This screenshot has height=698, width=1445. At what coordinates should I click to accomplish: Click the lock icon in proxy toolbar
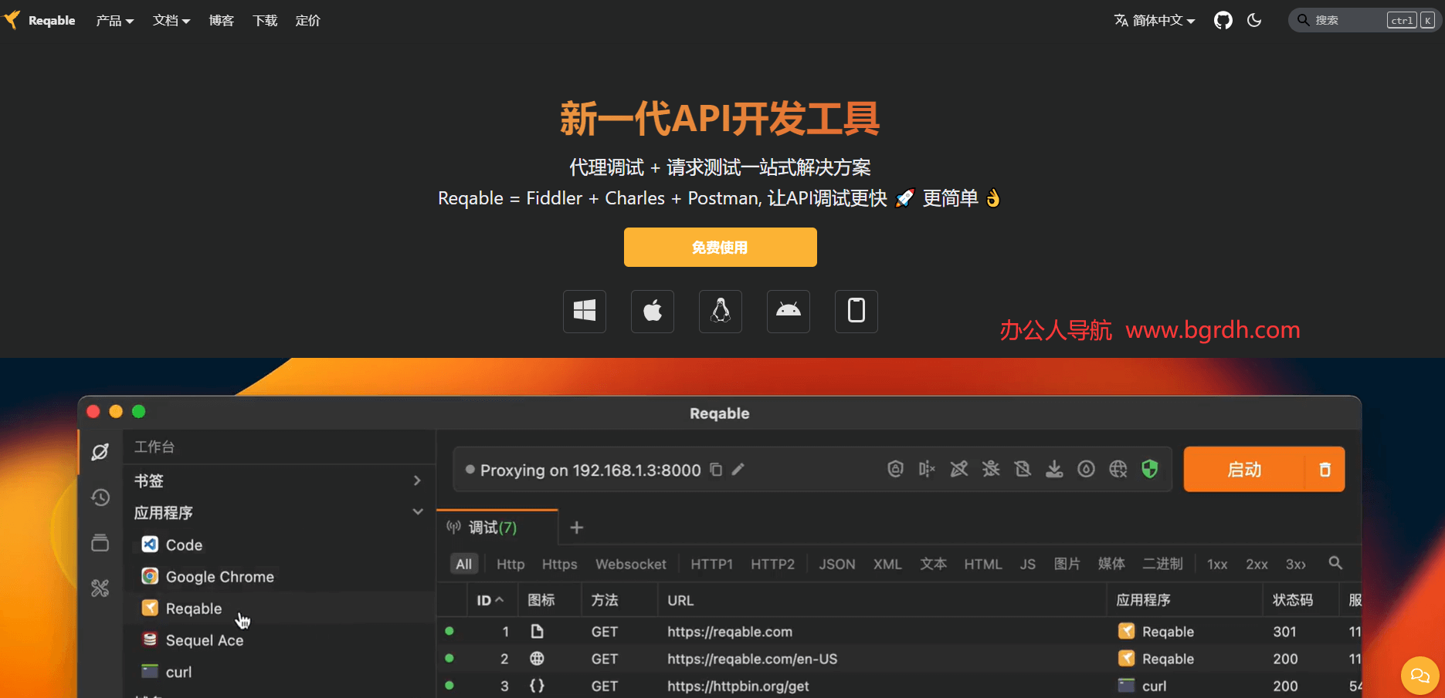(895, 469)
